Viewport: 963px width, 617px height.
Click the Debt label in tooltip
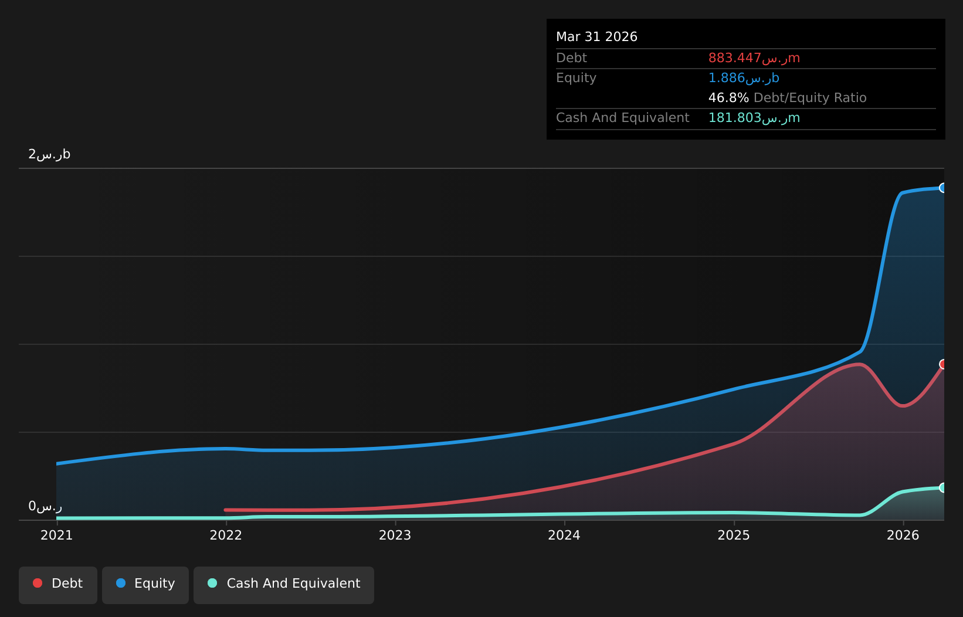(x=571, y=58)
